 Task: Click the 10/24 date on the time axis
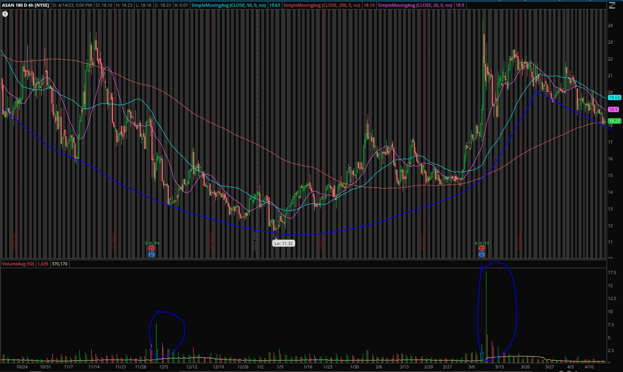point(22,367)
